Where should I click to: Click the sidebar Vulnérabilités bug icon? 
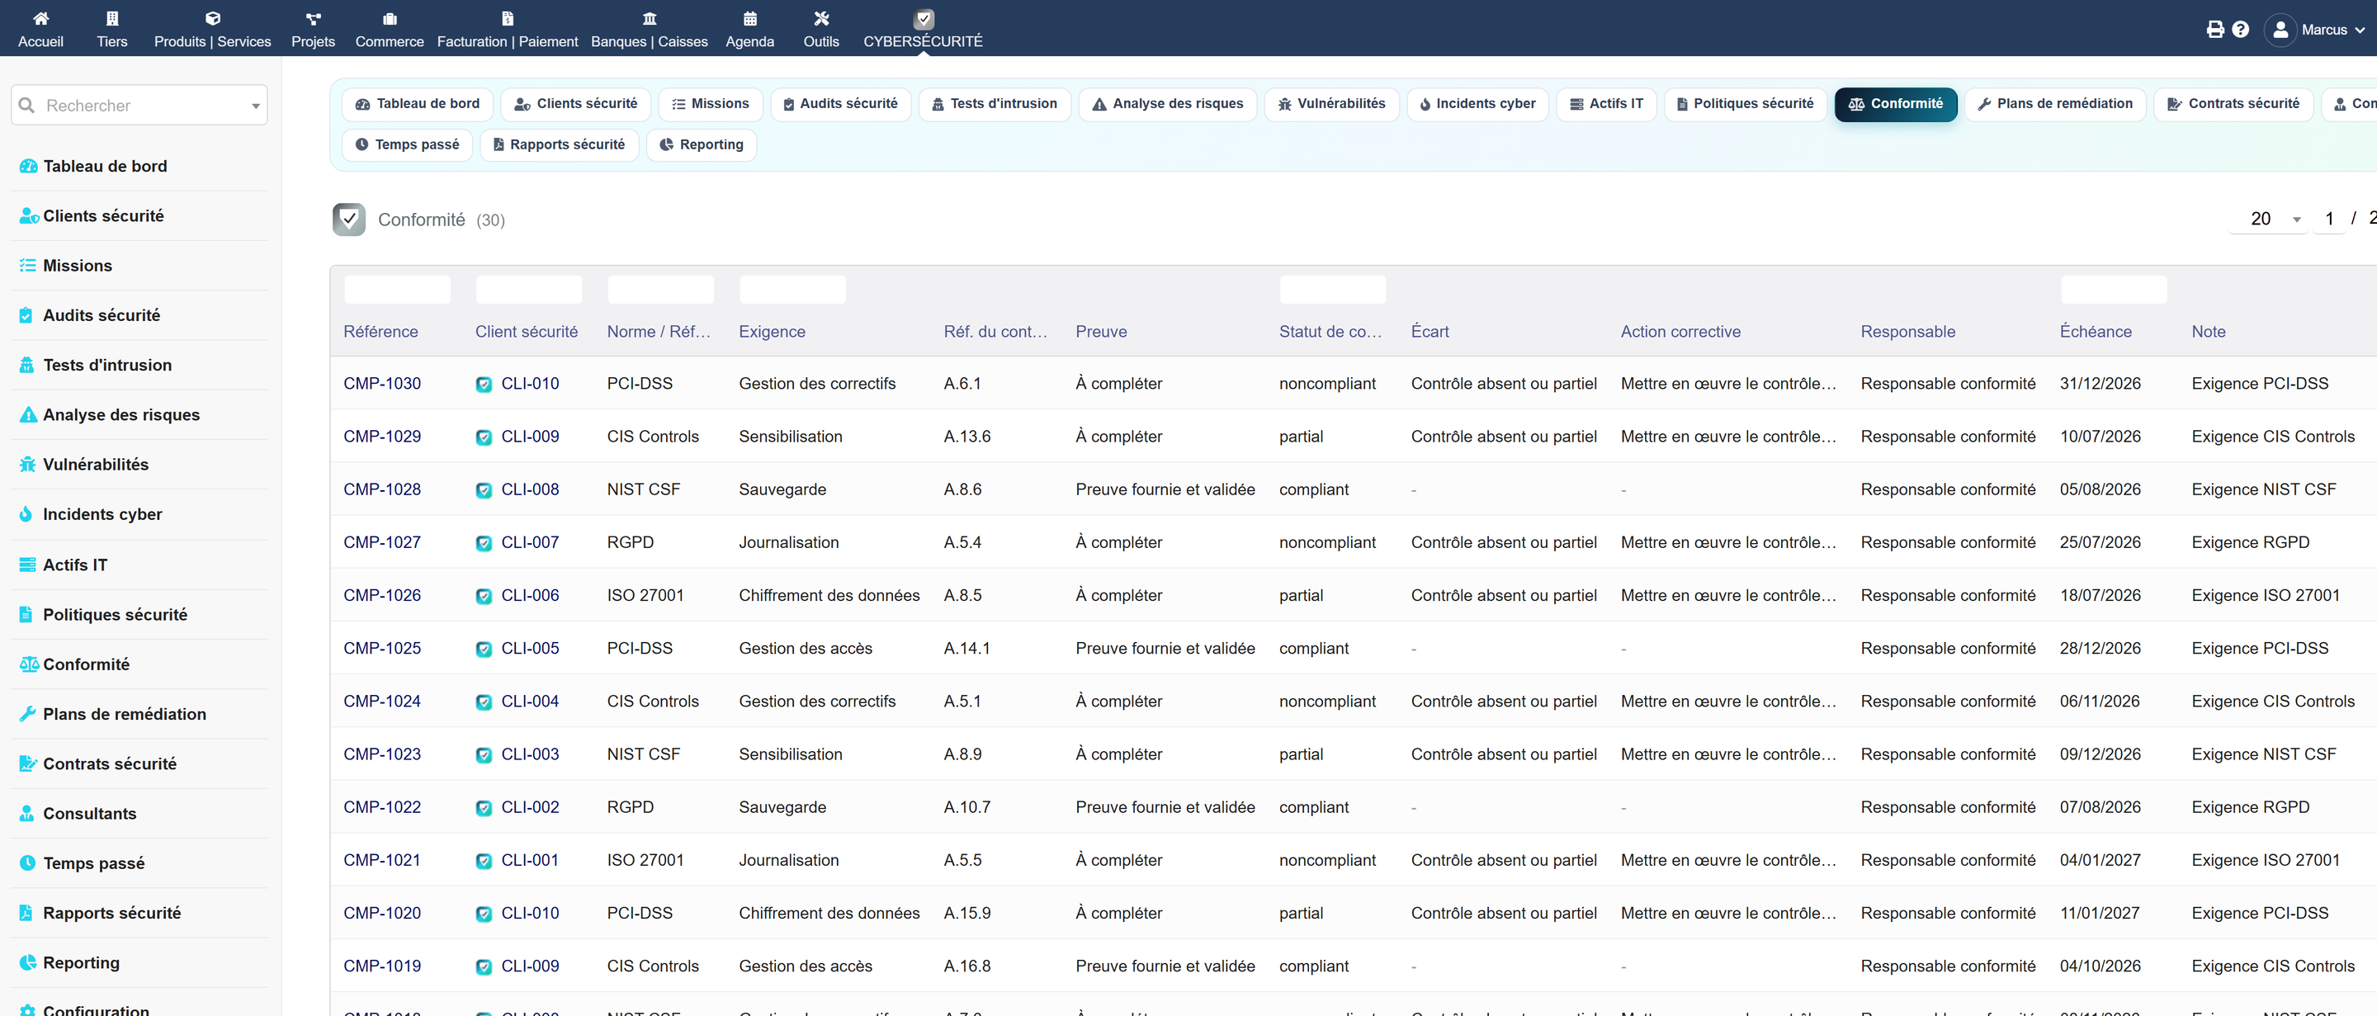tap(28, 464)
